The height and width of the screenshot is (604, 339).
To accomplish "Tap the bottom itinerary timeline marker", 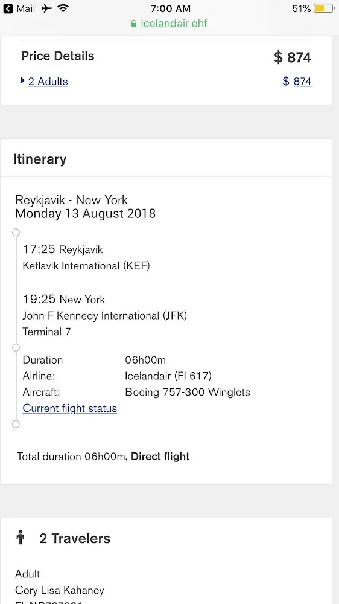I will coord(16,424).
